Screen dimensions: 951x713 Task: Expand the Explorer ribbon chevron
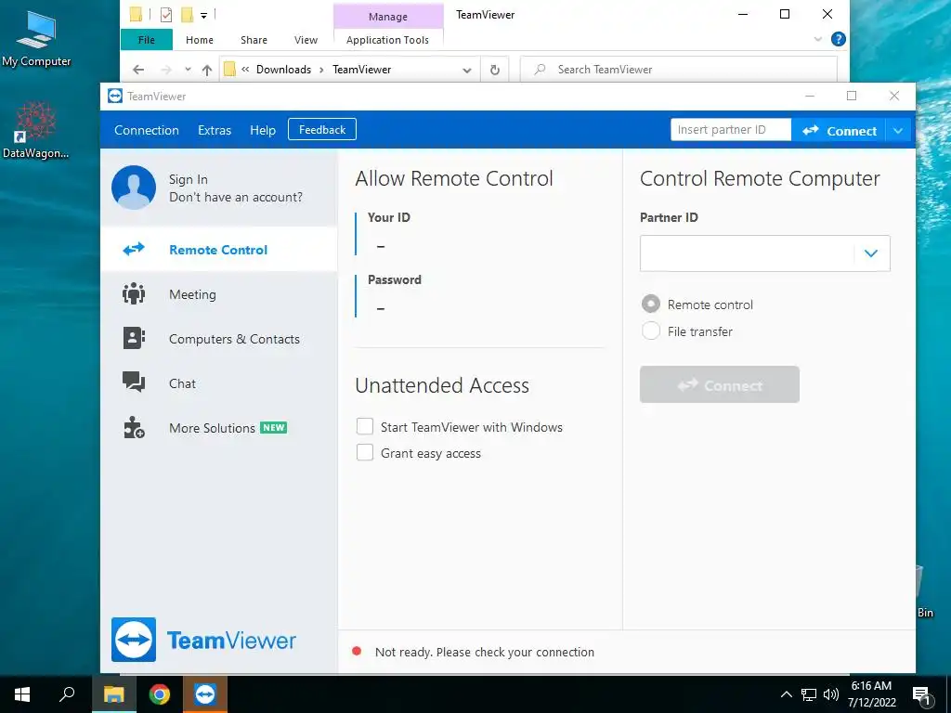click(x=817, y=39)
